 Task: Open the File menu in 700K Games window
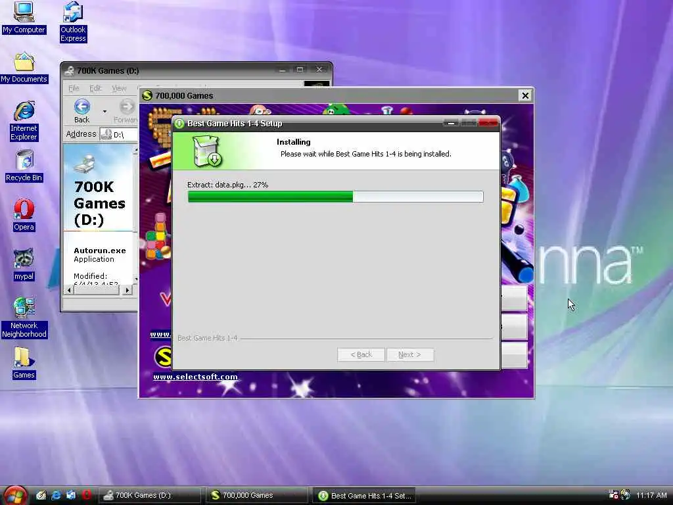click(x=74, y=88)
